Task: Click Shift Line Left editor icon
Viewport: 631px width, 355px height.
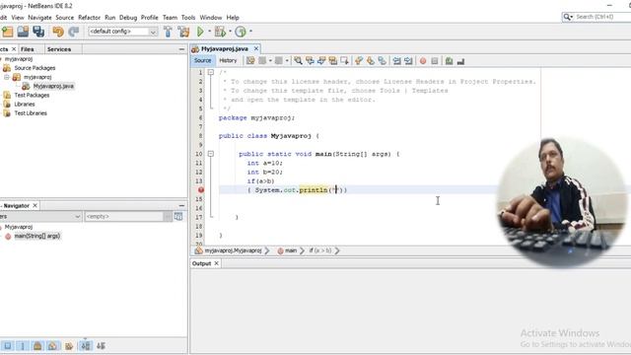Action: point(396,61)
